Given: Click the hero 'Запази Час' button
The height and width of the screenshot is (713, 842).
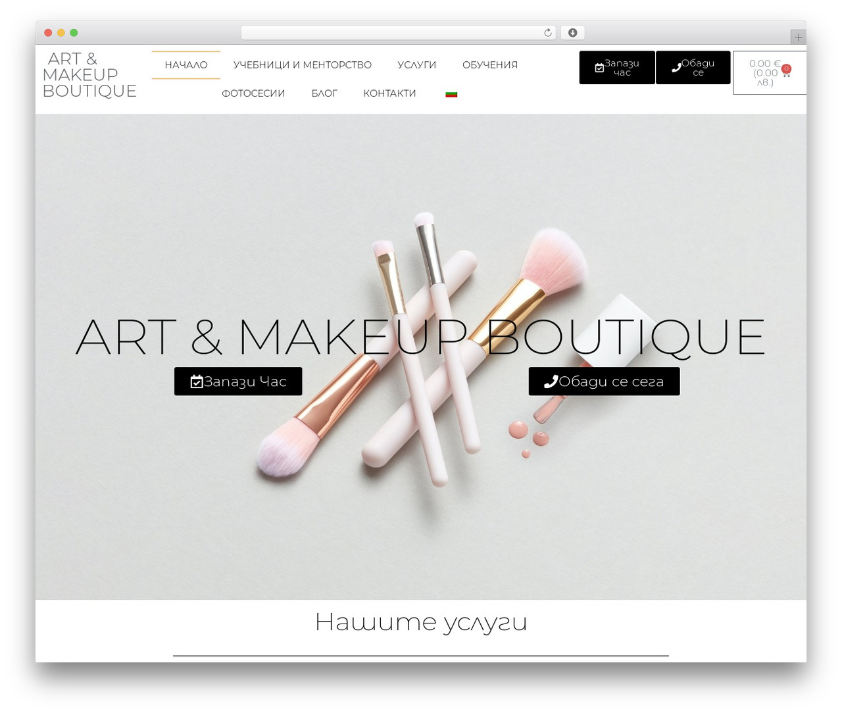Looking at the screenshot, I should tap(238, 381).
